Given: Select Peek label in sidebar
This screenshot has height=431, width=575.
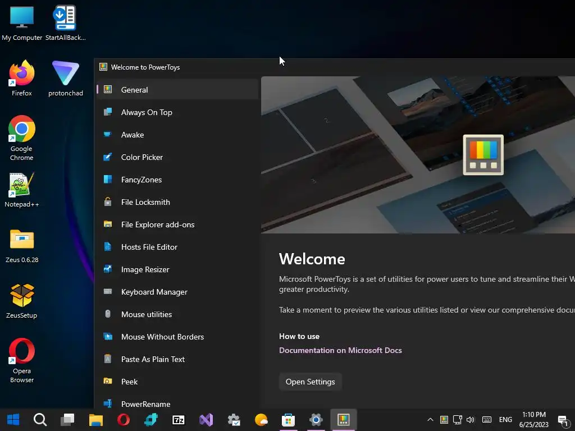Looking at the screenshot, I should (x=129, y=382).
